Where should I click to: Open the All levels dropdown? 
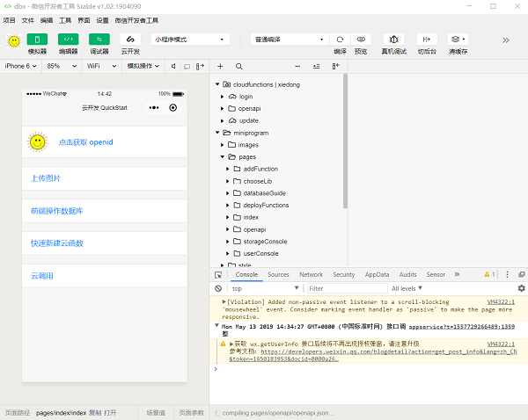tap(407, 288)
